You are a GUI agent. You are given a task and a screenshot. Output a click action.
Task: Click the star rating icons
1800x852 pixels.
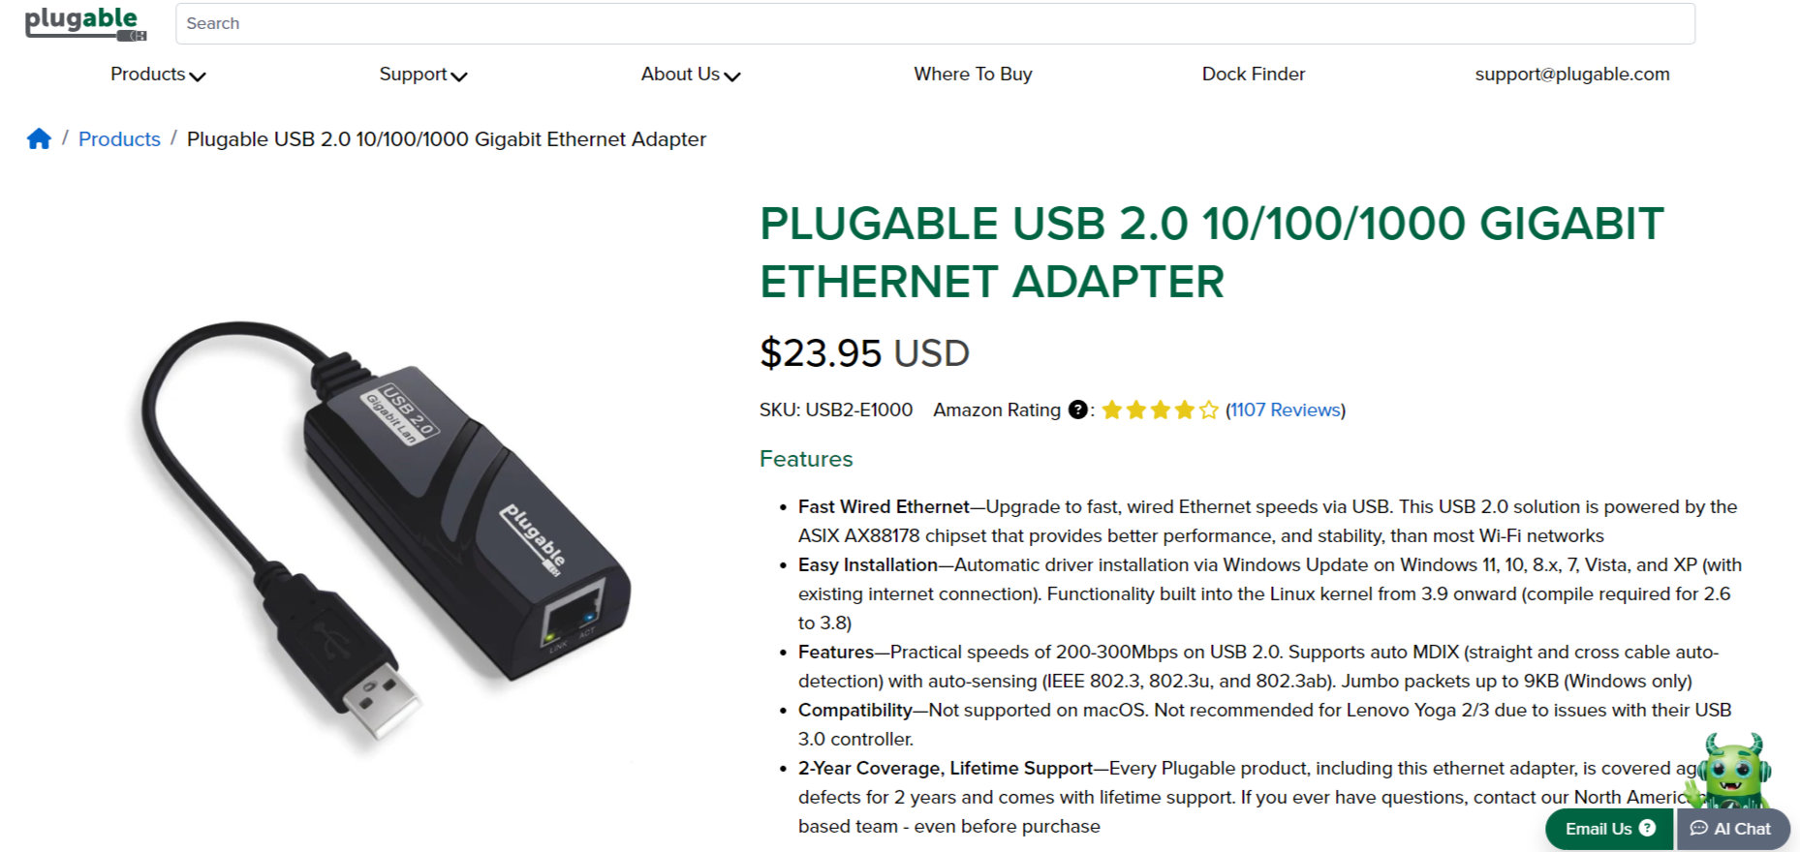pyautogui.click(x=1160, y=410)
